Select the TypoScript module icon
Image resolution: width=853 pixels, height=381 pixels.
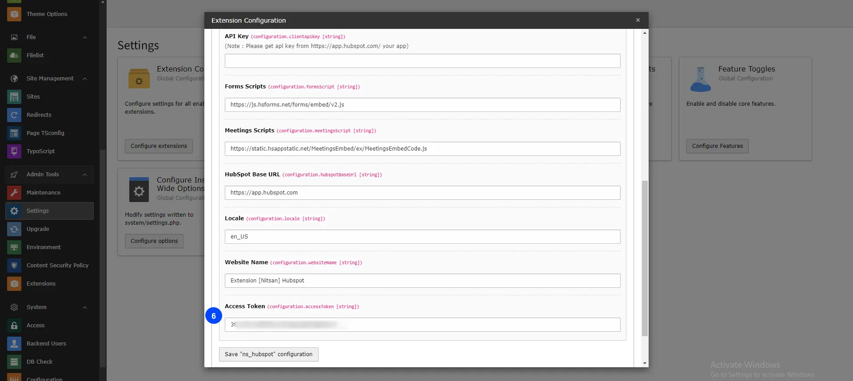(14, 151)
